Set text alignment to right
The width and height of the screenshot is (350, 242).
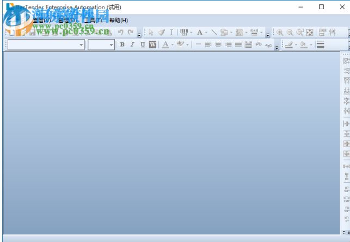pos(228,44)
